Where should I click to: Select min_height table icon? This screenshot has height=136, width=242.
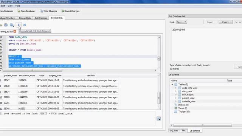click(x=180, y=95)
